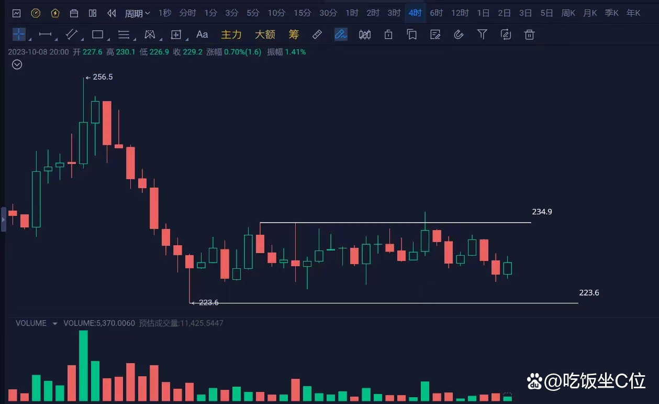Viewport: 659px width, 404px height.
Task: Switch to the 年K timeframe
Action: 633,13
